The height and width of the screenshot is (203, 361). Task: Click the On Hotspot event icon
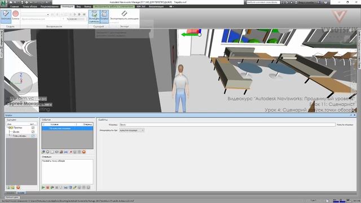point(61,152)
